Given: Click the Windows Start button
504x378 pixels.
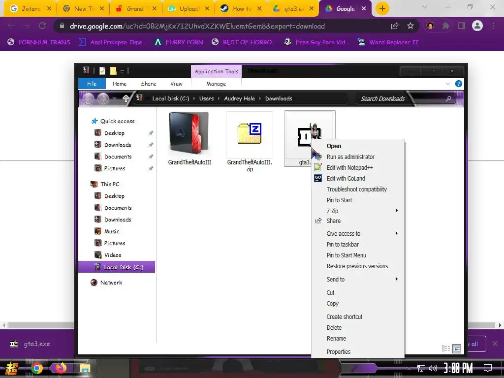Looking at the screenshot, I should click(12, 368).
